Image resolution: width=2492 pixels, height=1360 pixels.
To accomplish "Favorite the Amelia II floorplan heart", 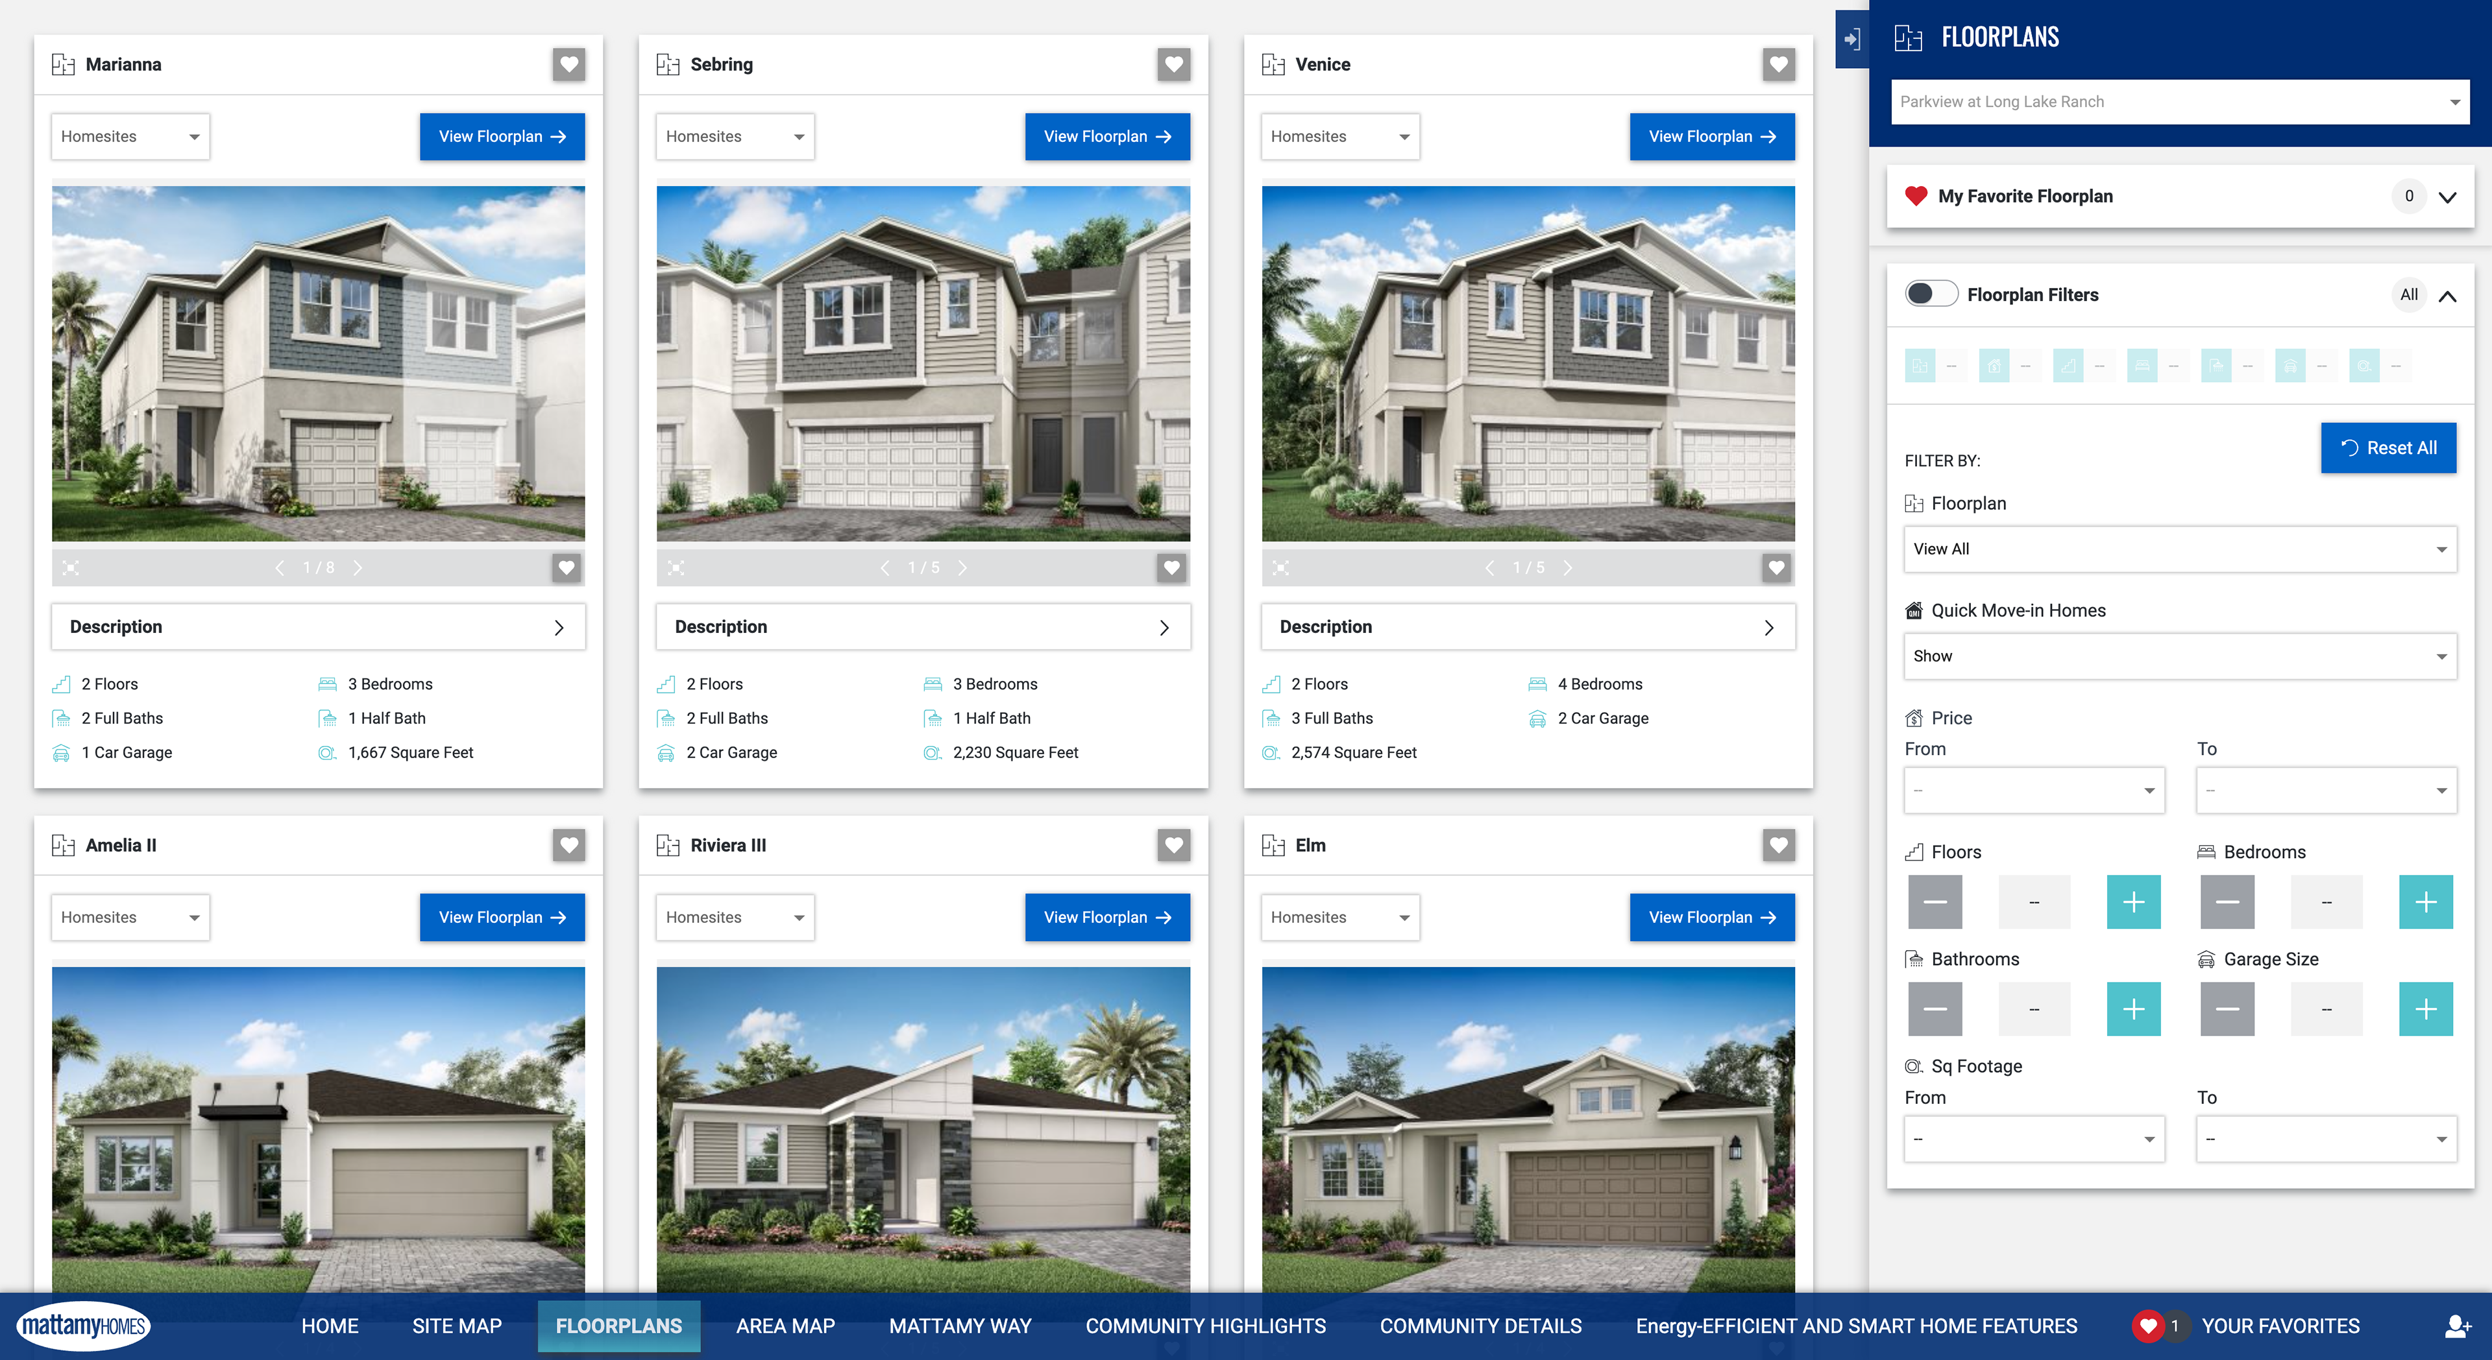I will 569,846.
